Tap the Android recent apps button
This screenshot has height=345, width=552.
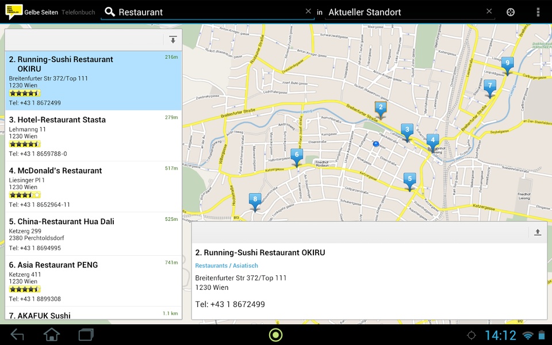tap(86, 335)
